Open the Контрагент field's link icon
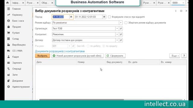The width and height of the screenshot is (193, 108). [121, 34]
